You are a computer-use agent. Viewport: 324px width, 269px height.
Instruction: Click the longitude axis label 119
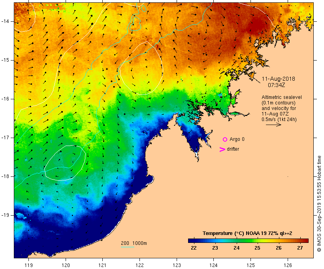click(28, 265)
